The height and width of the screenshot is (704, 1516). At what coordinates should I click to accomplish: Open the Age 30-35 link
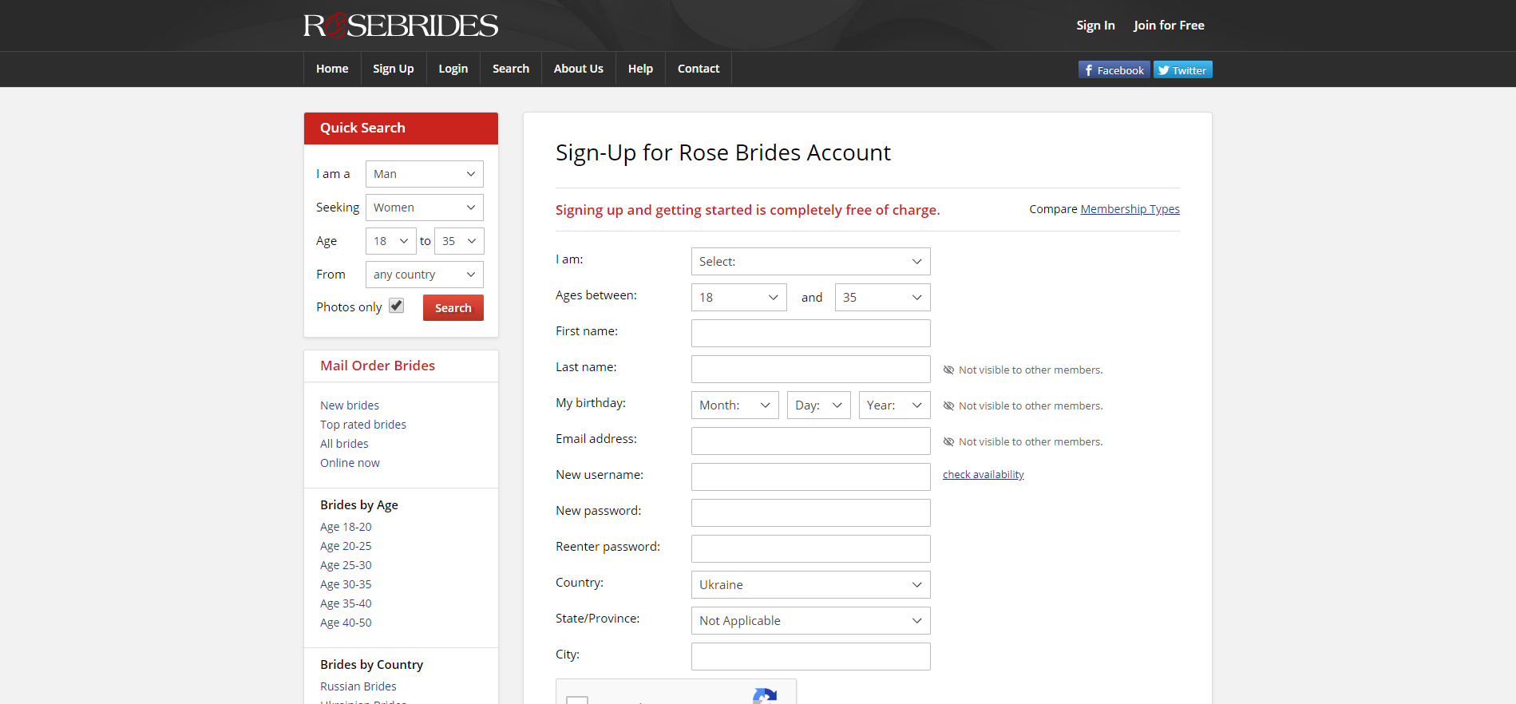346,584
